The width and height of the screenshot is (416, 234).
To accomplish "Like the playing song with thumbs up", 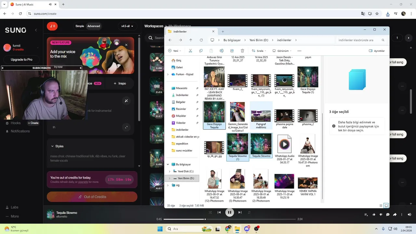I will tap(374, 214).
